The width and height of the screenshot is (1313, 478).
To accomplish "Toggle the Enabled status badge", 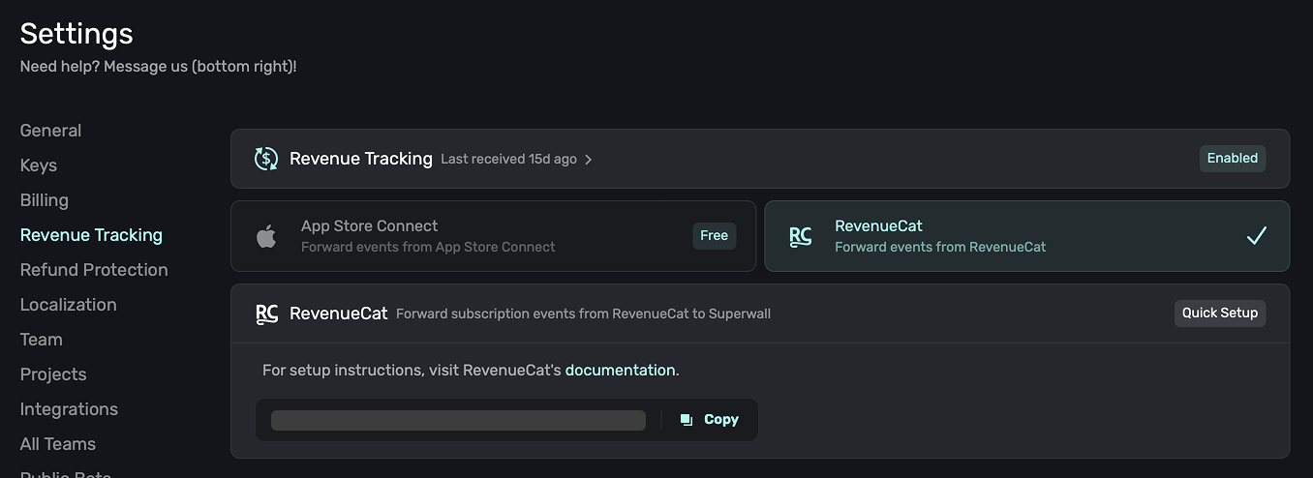I will pyautogui.click(x=1232, y=159).
